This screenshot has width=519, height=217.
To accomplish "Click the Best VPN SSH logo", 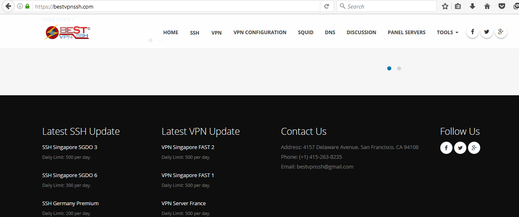I will coord(67,32).
